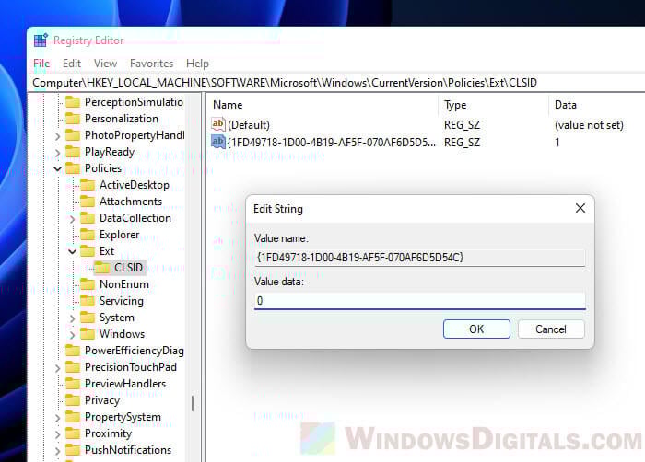Select the CLSID tree item label
The width and height of the screenshot is (645, 462).
point(128,268)
